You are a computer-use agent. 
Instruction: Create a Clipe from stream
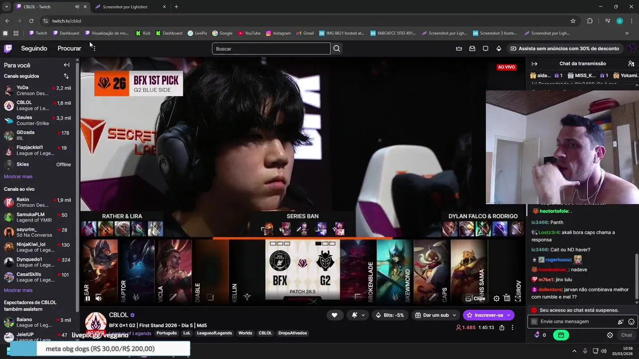[475, 298]
